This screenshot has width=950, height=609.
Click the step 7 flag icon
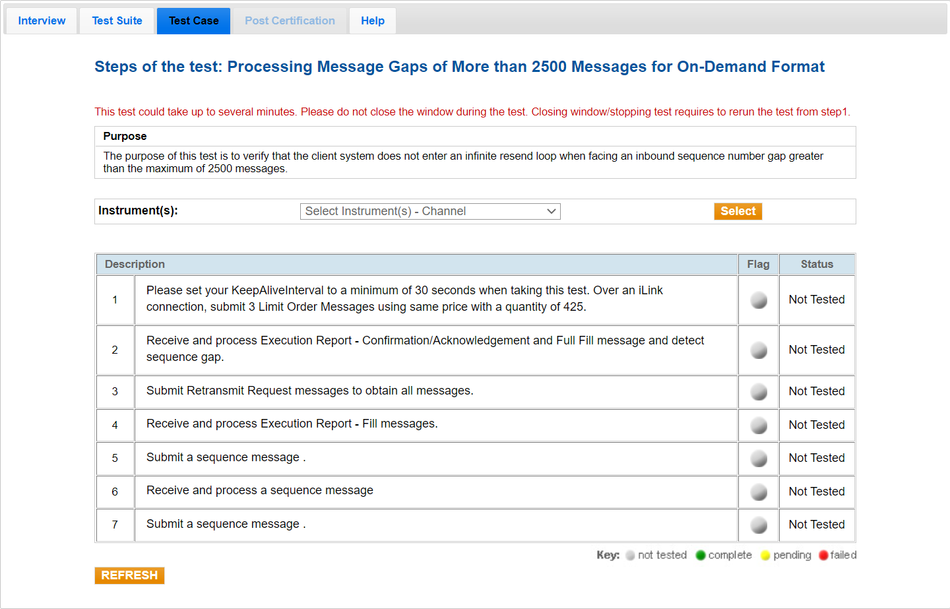759,525
